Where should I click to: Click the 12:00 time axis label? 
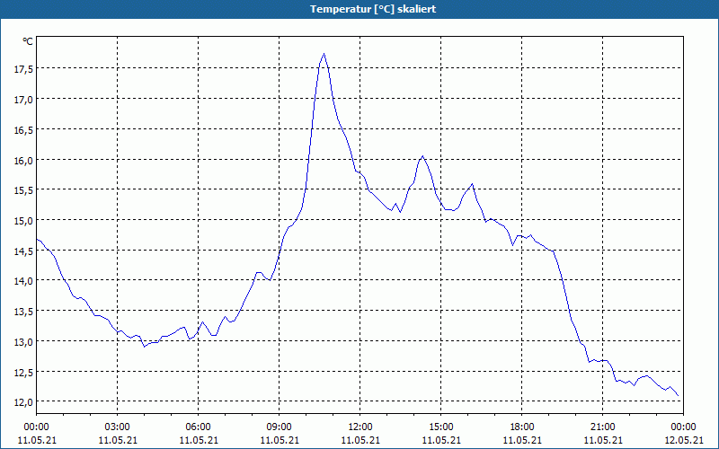coord(360,427)
